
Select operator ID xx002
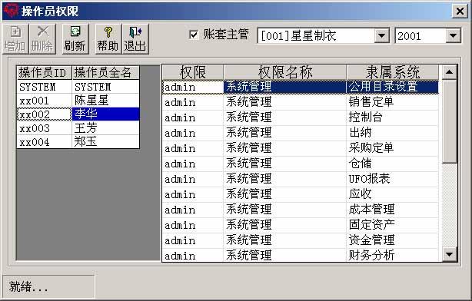45,114
